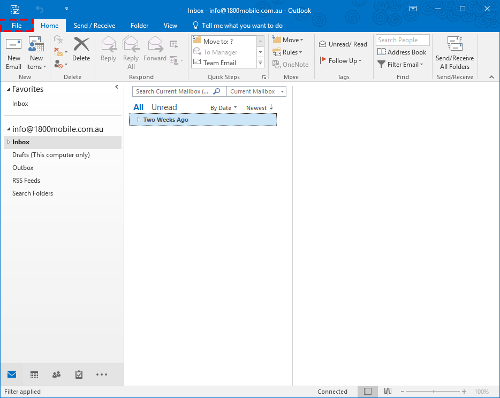Switch to Tasks view icon

79,374
